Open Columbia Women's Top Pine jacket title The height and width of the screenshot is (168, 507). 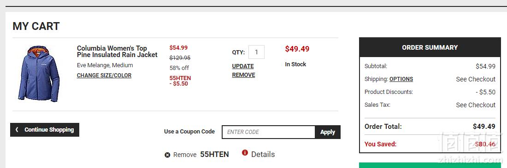pyautogui.click(x=117, y=52)
